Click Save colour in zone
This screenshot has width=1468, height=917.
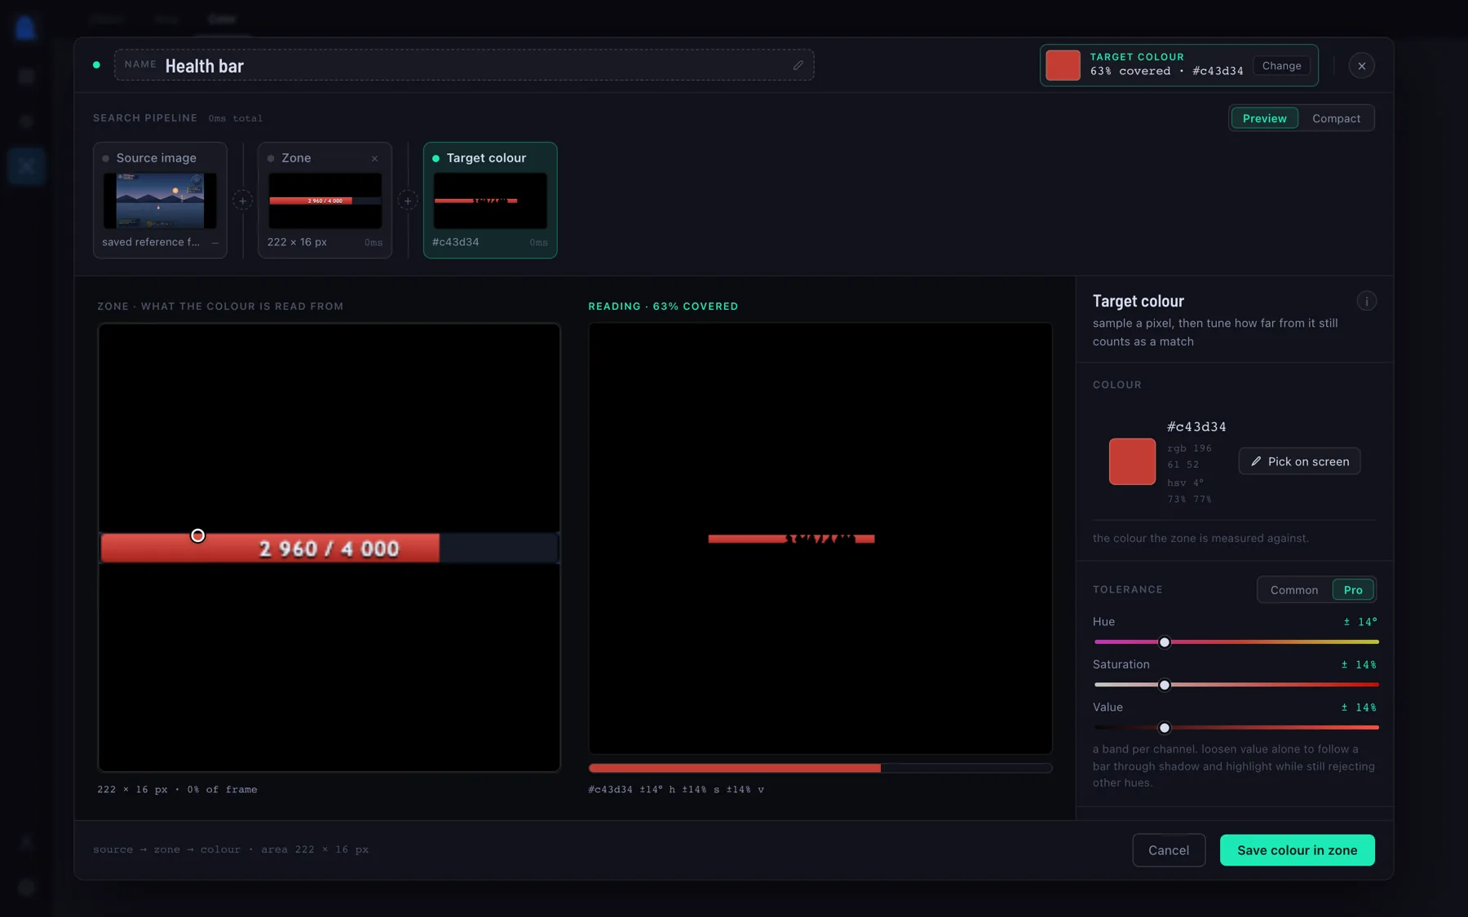(1297, 850)
